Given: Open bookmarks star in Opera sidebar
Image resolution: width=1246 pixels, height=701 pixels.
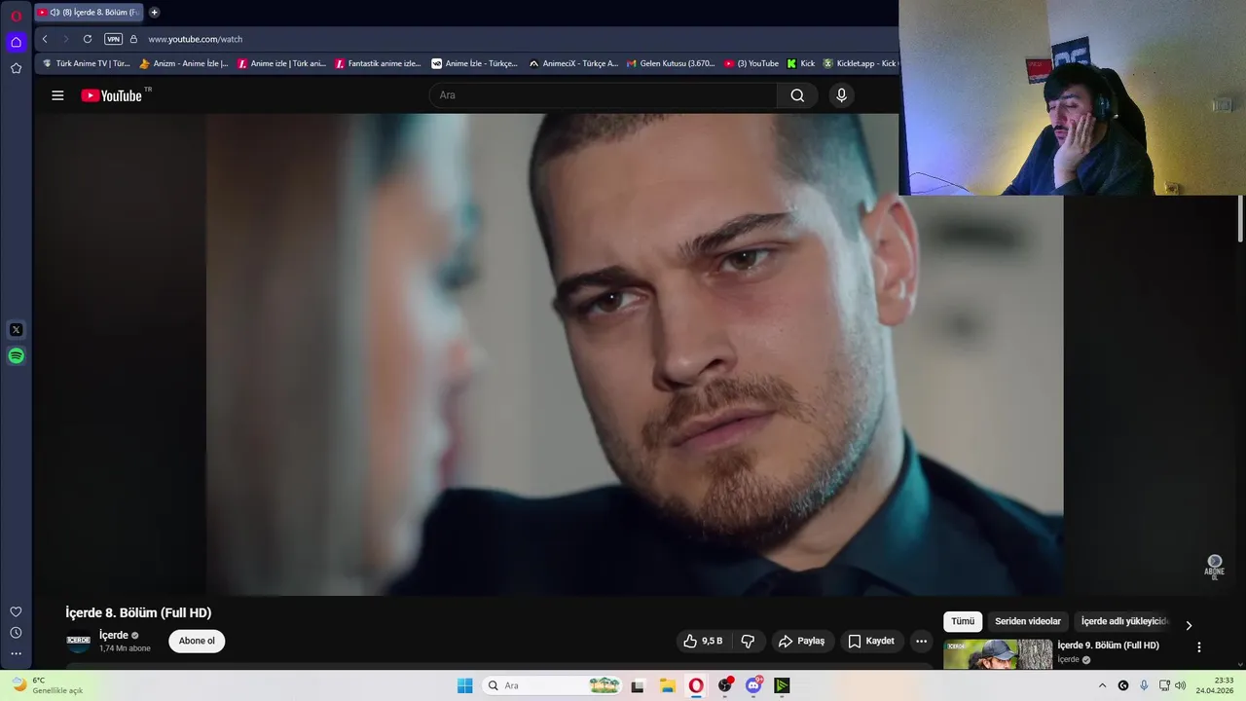Looking at the screenshot, I should (x=16, y=68).
